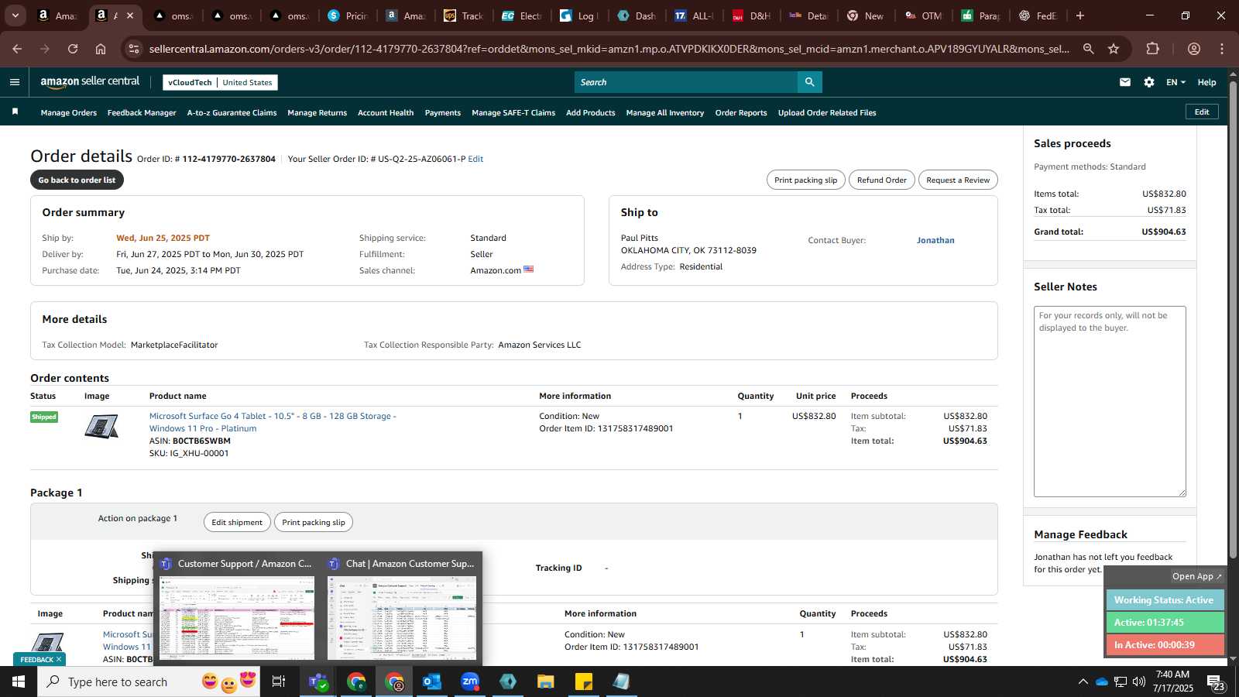
Task: Click the volume speaker tray icon
Action: point(1139,682)
